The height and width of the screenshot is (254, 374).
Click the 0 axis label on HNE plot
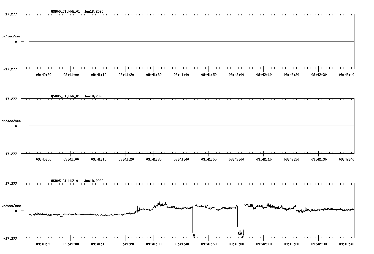pyautogui.click(x=16, y=42)
